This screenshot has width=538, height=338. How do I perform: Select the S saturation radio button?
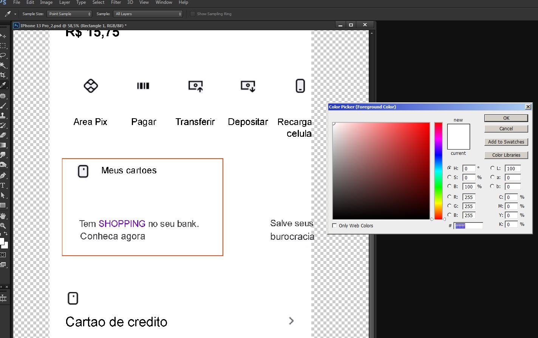pos(450,177)
